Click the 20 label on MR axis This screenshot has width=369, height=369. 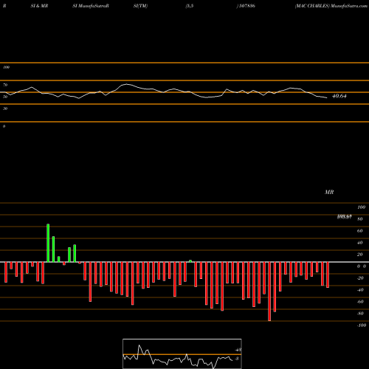[360, 255]
